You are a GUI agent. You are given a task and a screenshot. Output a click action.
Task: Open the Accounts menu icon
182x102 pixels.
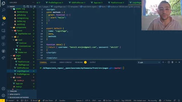pyautogui.click(x=3, y=89)
